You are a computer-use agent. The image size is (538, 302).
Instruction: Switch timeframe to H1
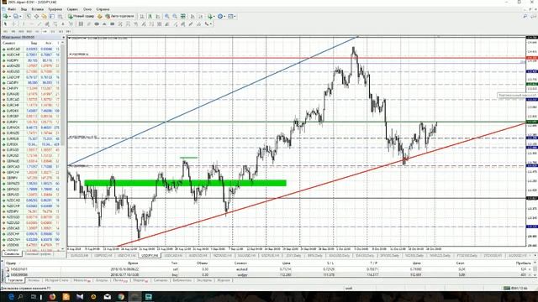(37, 32)
